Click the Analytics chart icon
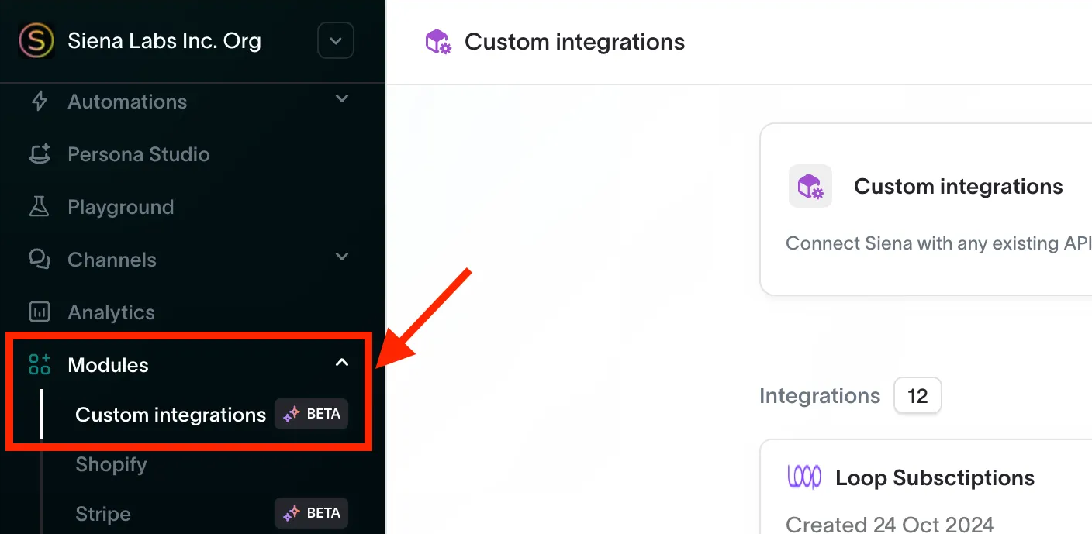This screenshot has width=1092, height=534. pos(40,312)
